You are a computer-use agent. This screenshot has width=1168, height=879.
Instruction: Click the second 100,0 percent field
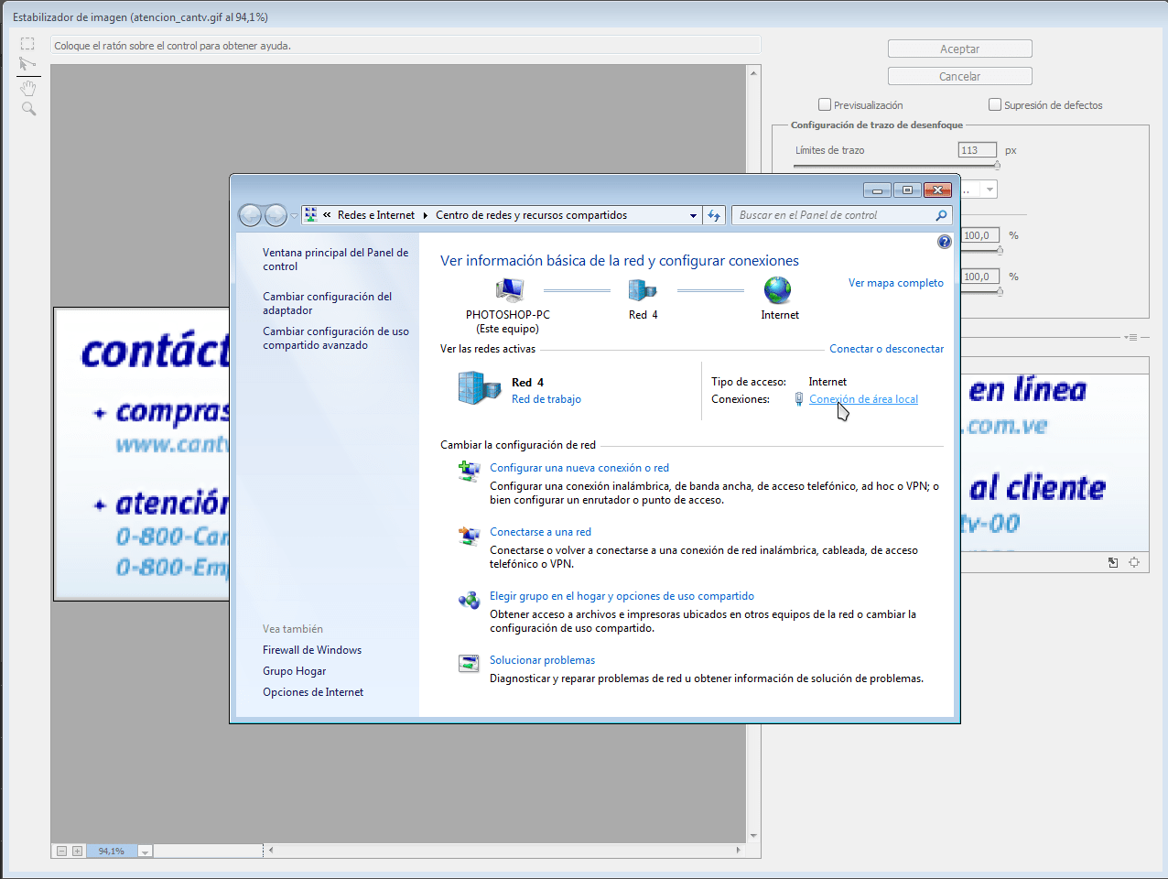tap(980, 277)
